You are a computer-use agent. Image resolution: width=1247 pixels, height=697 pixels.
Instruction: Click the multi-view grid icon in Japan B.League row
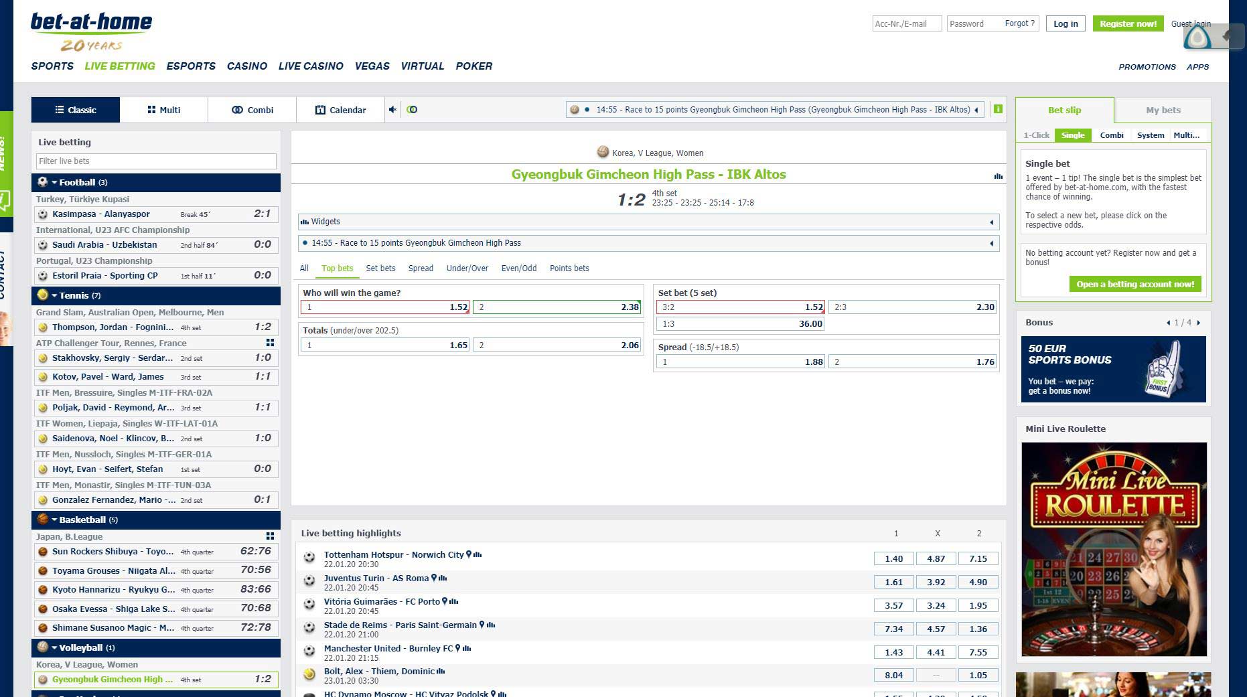270,536
